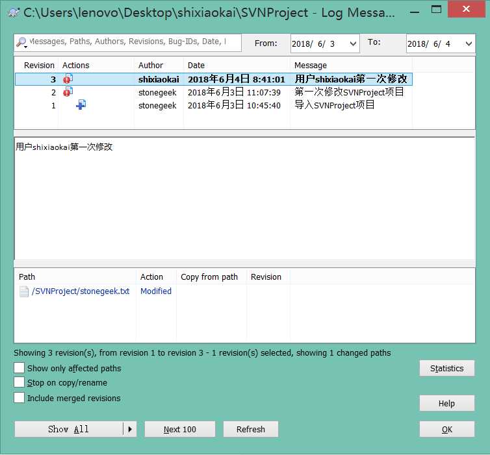
Task: Click the date 2018年6月4日 8:41:01
Action: point(237,79)
